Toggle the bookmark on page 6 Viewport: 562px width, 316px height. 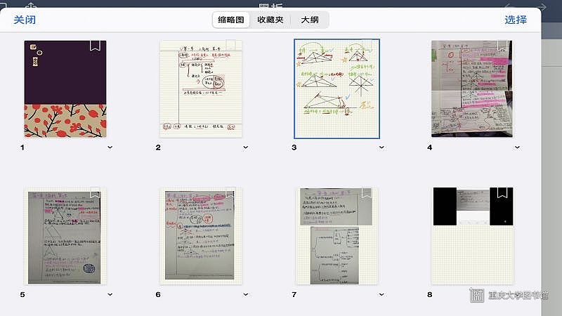click(230, 194)
